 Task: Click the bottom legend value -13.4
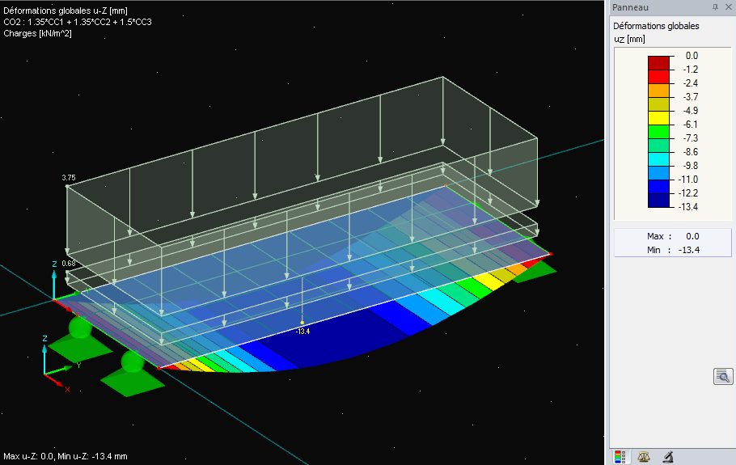click(688, 207)
